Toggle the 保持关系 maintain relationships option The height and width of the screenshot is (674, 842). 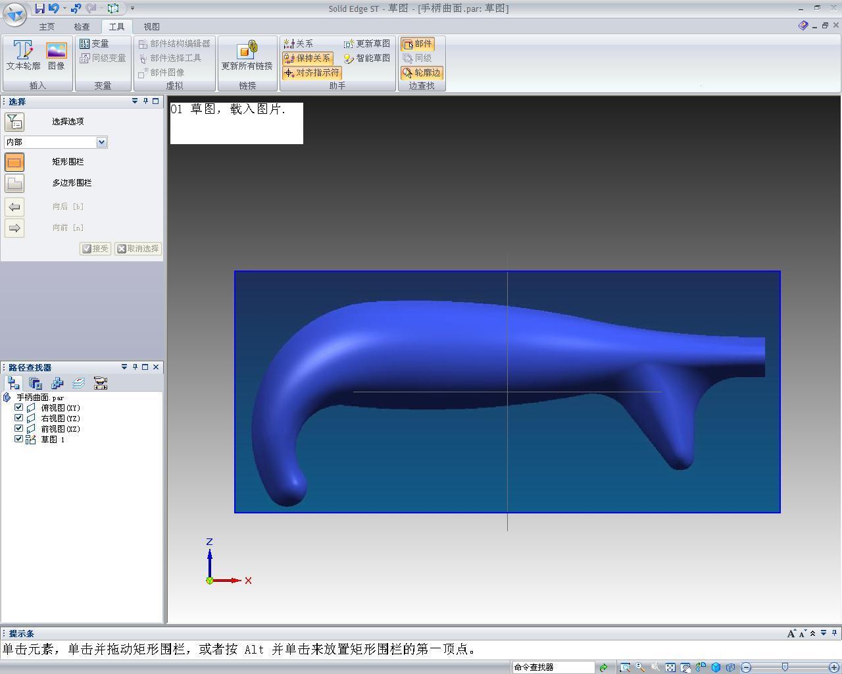coord(307,58)
